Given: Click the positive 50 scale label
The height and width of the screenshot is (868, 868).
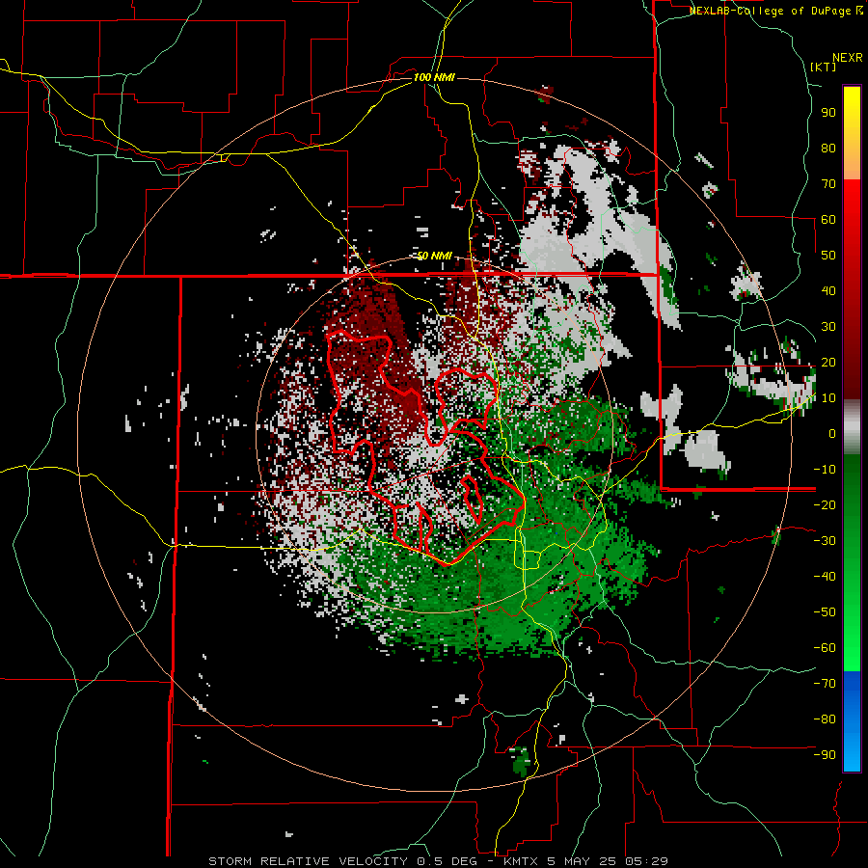Looking at the screenshot, I should pos(828,256).
